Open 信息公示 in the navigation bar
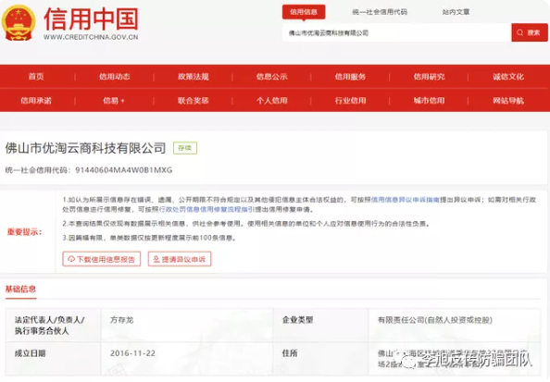550x382 pixels. [271, 77]
